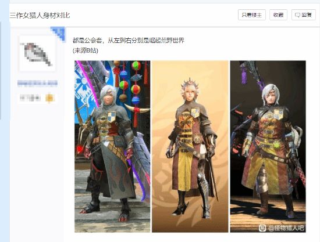The height and width of the screenshot is (242, 320).
Task: Toggle 收藏 to bookmark this thread
Action: (x=278, y=15)
